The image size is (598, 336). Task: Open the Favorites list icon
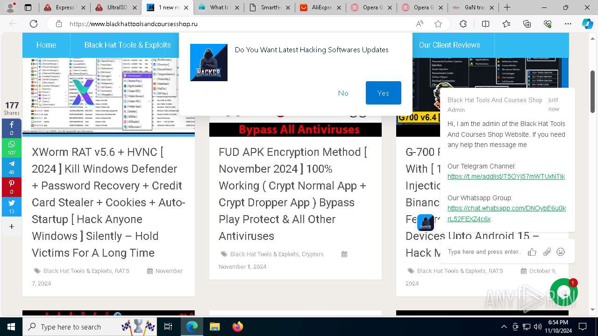point(506,24)
